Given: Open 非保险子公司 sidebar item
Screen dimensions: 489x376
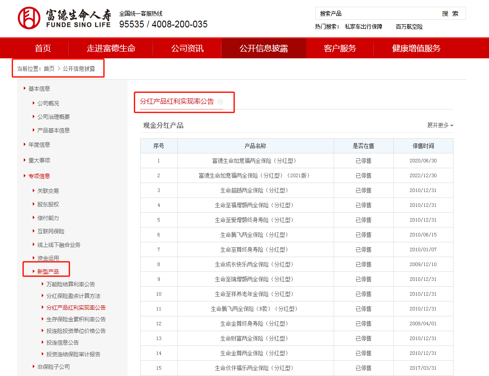Looking at the screenshot, I should [x=53, y=367].
